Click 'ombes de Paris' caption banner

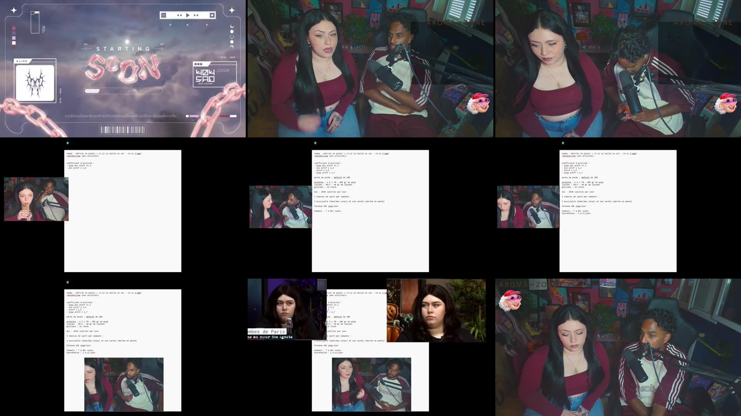click(267, 332)
